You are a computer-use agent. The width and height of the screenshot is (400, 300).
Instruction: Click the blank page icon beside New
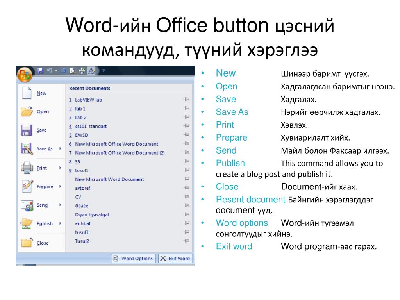coord(26,93)
